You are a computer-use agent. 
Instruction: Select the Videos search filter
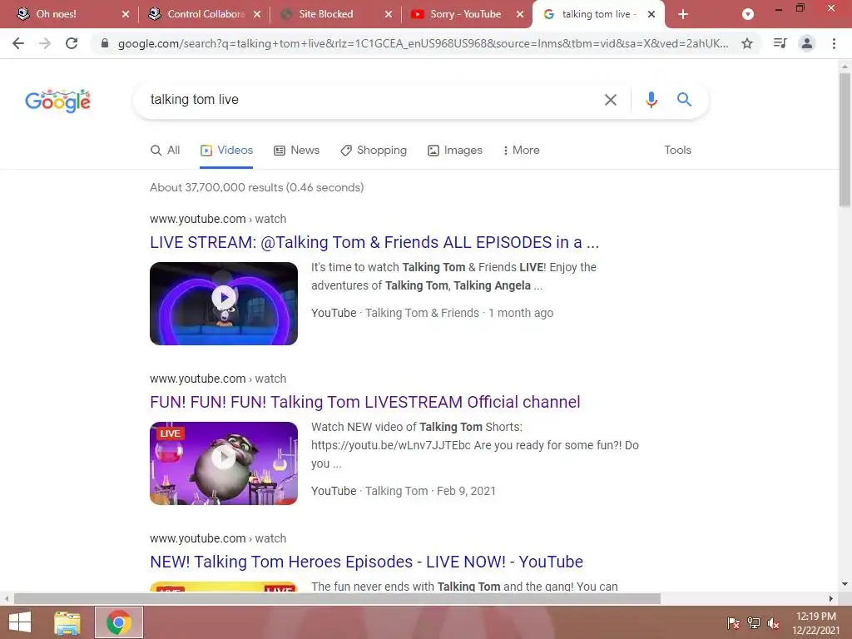coord(226,151)
